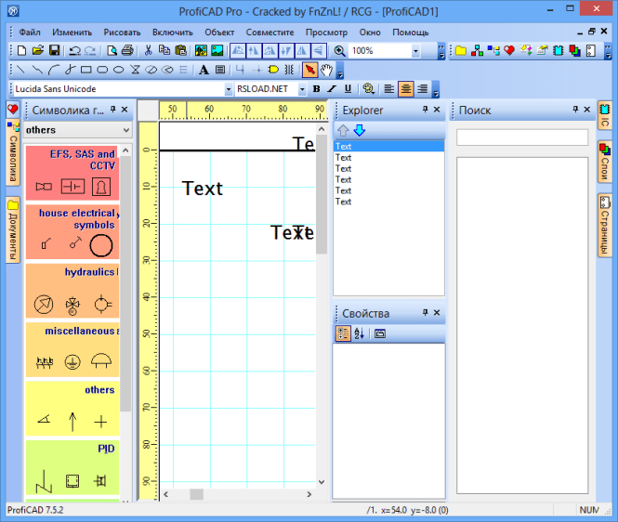Click the Save floppy disk icon
Screen dimensions: 618x522
point(54,50)
